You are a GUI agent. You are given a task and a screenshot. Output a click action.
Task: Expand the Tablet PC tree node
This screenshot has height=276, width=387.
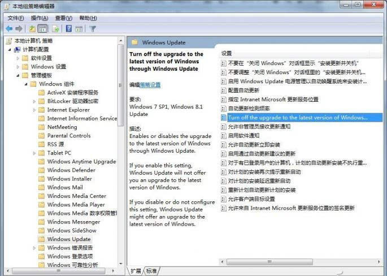coord(34,153)
